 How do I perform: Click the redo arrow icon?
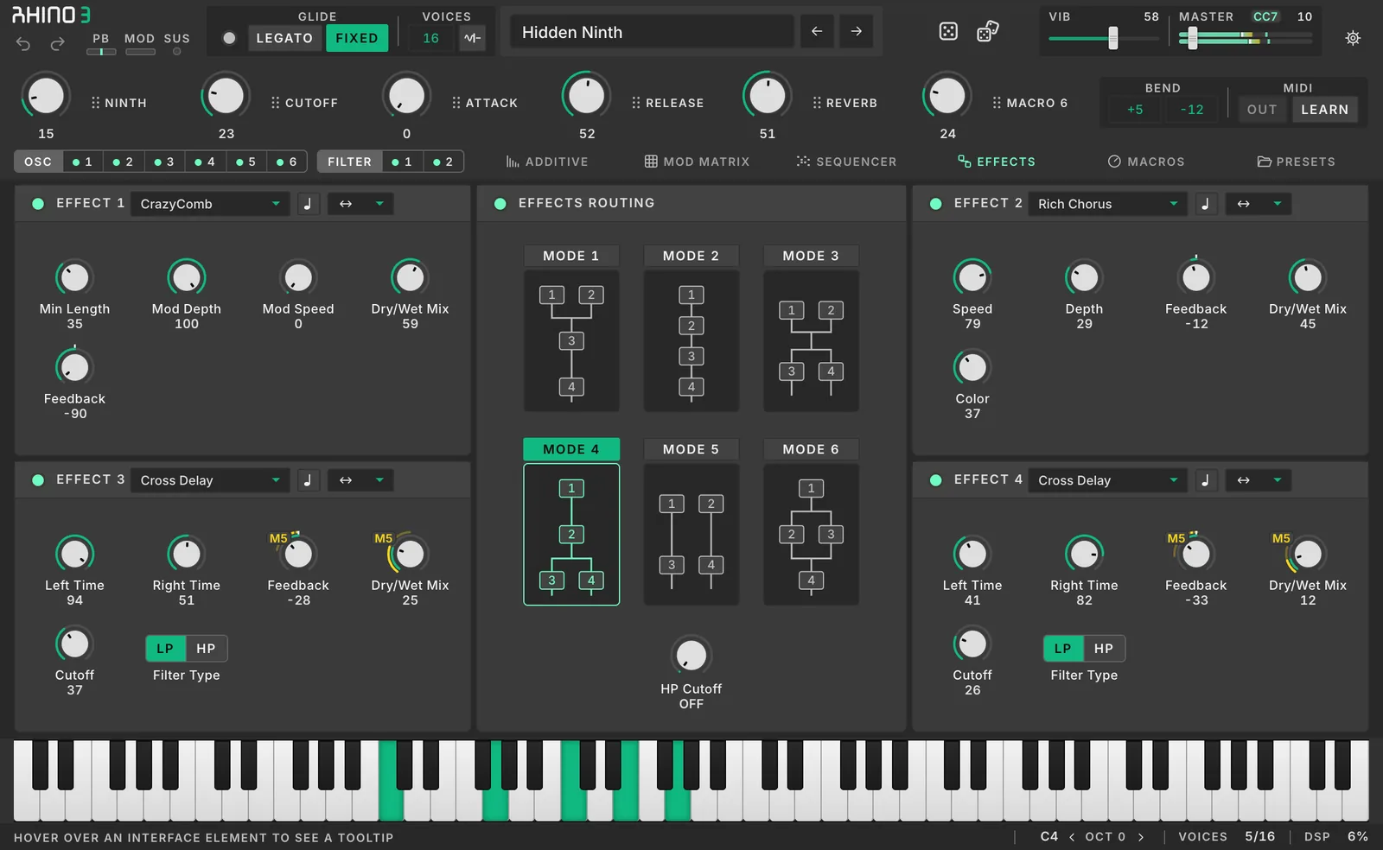pos(58,43)
